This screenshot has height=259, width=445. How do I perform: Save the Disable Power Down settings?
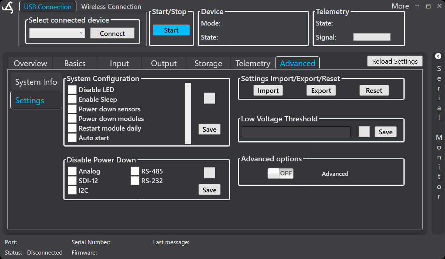(210, 190)
